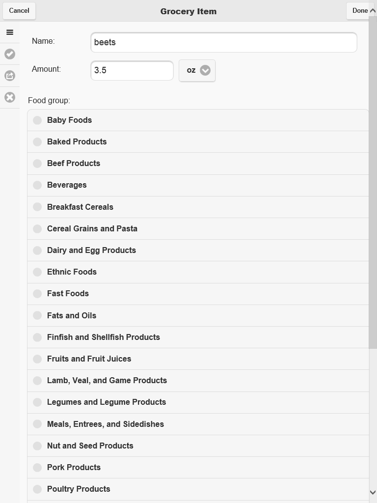Click the Amount input field
The width and height of the screenshot is (377, 503).
click(x=132, y=71)
